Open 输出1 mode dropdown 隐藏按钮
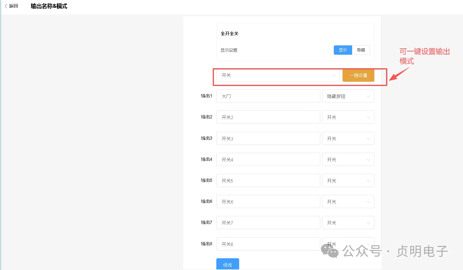The width and height of the screenshot is (463, 270). (348, 96)
